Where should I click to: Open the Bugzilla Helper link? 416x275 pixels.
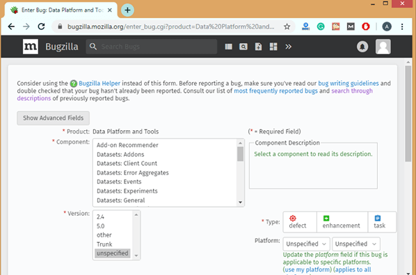point(99,84)
